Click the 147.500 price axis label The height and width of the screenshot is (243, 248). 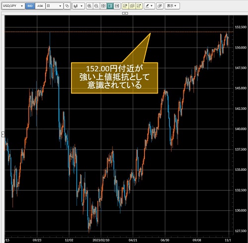click(241, 68)
